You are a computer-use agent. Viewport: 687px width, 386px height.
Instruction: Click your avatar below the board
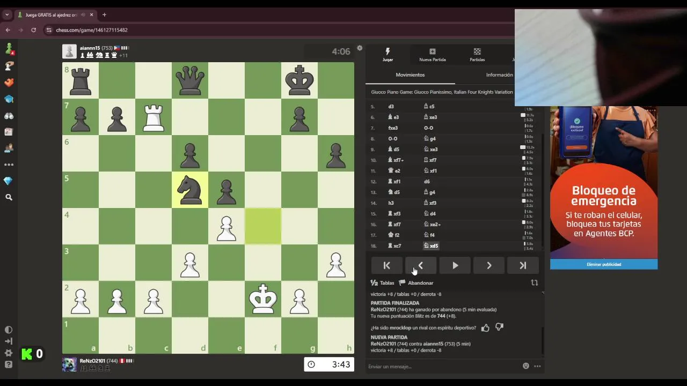(69, 365)
